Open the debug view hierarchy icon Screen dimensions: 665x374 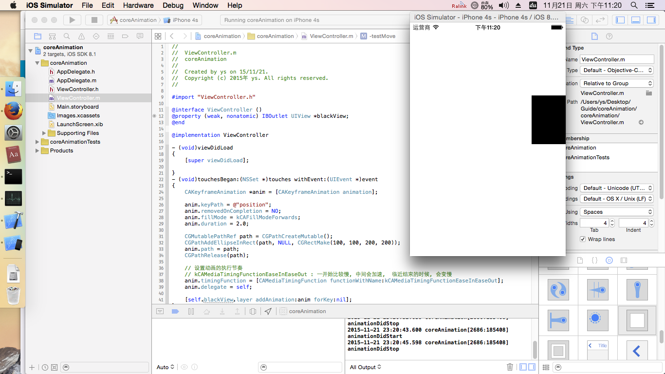coord(253,311)
